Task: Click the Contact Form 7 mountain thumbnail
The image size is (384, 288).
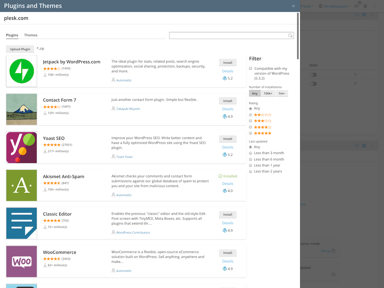Action: pos(21,109)
